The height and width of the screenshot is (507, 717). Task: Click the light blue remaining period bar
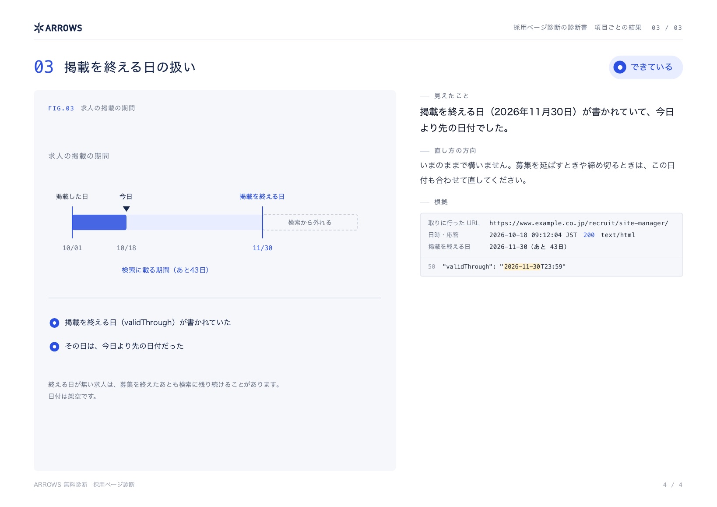[194, 223]
